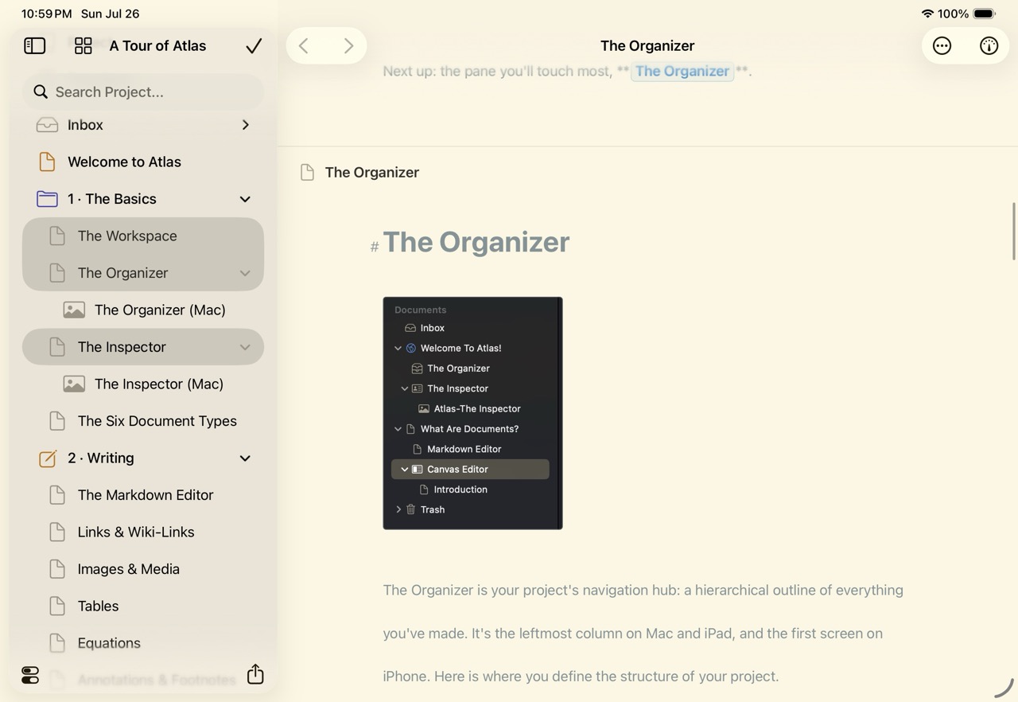
Task: Click the Images & Media document icon
Action: (57, 569)
